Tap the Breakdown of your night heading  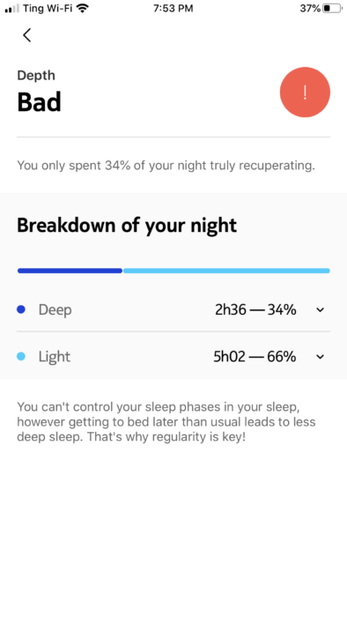[x=127, y=226]
